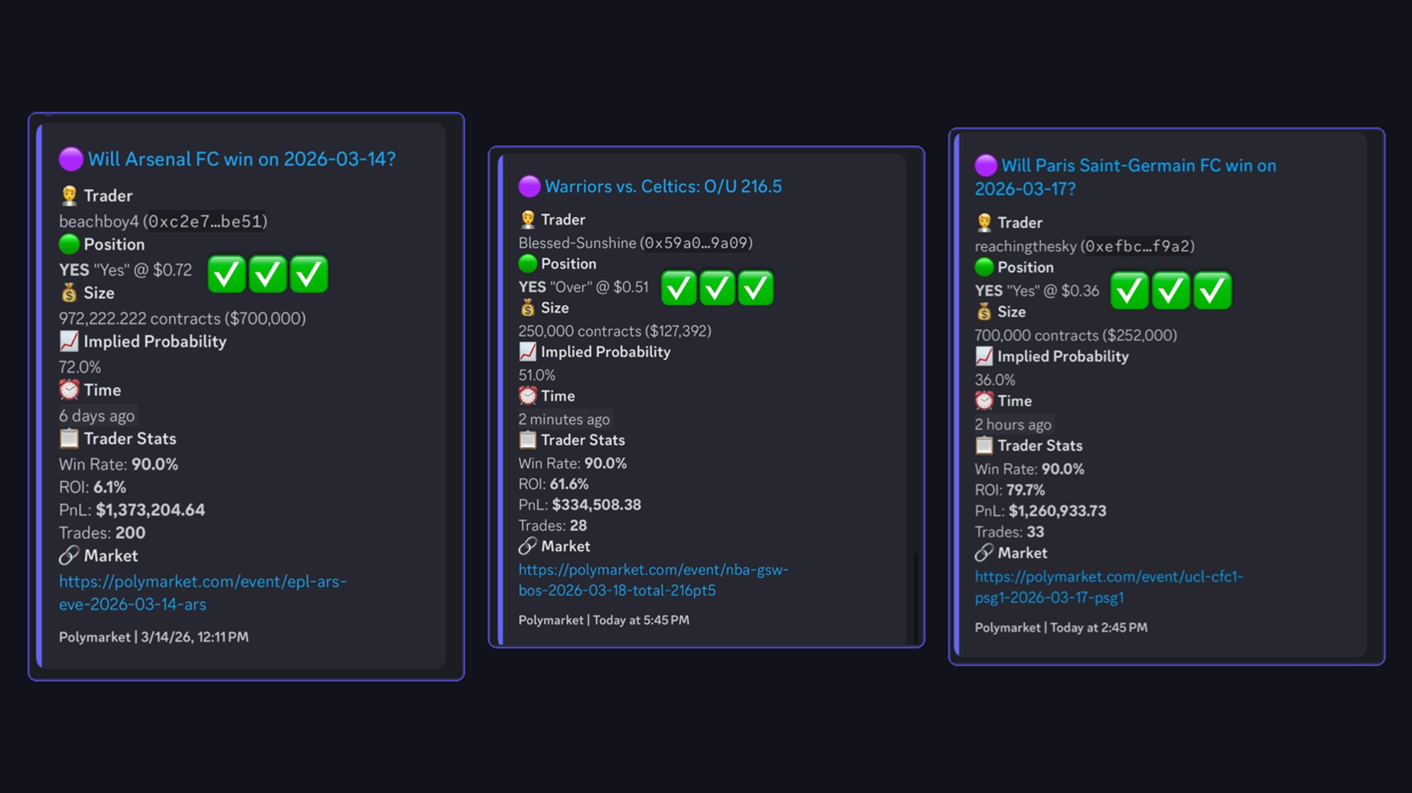Viewport: 1412px width, 793px height.
Task: Click 'Trades: 200' in the Arsenal card
Action: pyautogui.click(x=102, y=533)
